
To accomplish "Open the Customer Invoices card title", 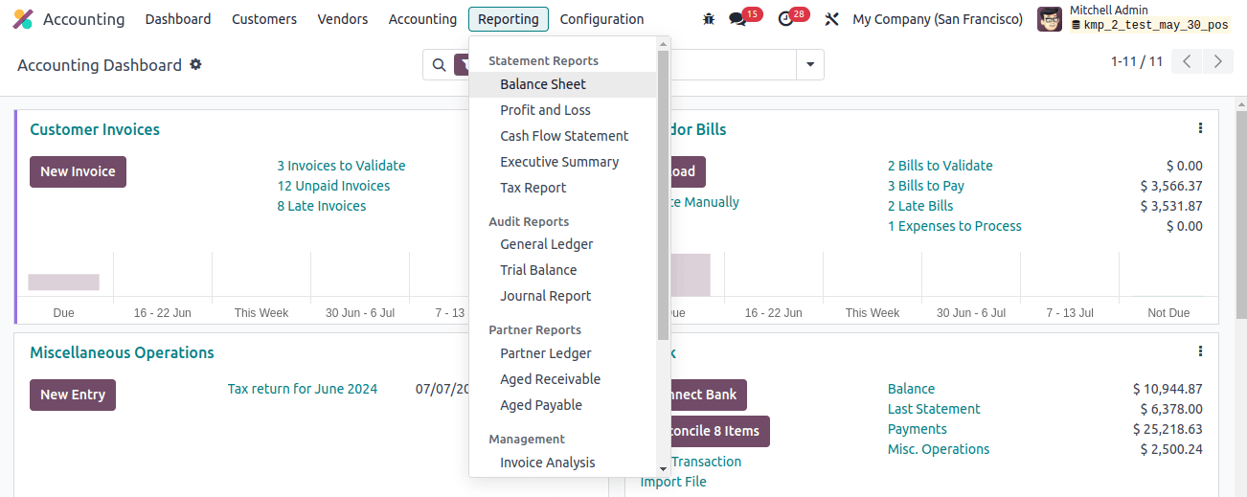I will click(x=95, y=129).
